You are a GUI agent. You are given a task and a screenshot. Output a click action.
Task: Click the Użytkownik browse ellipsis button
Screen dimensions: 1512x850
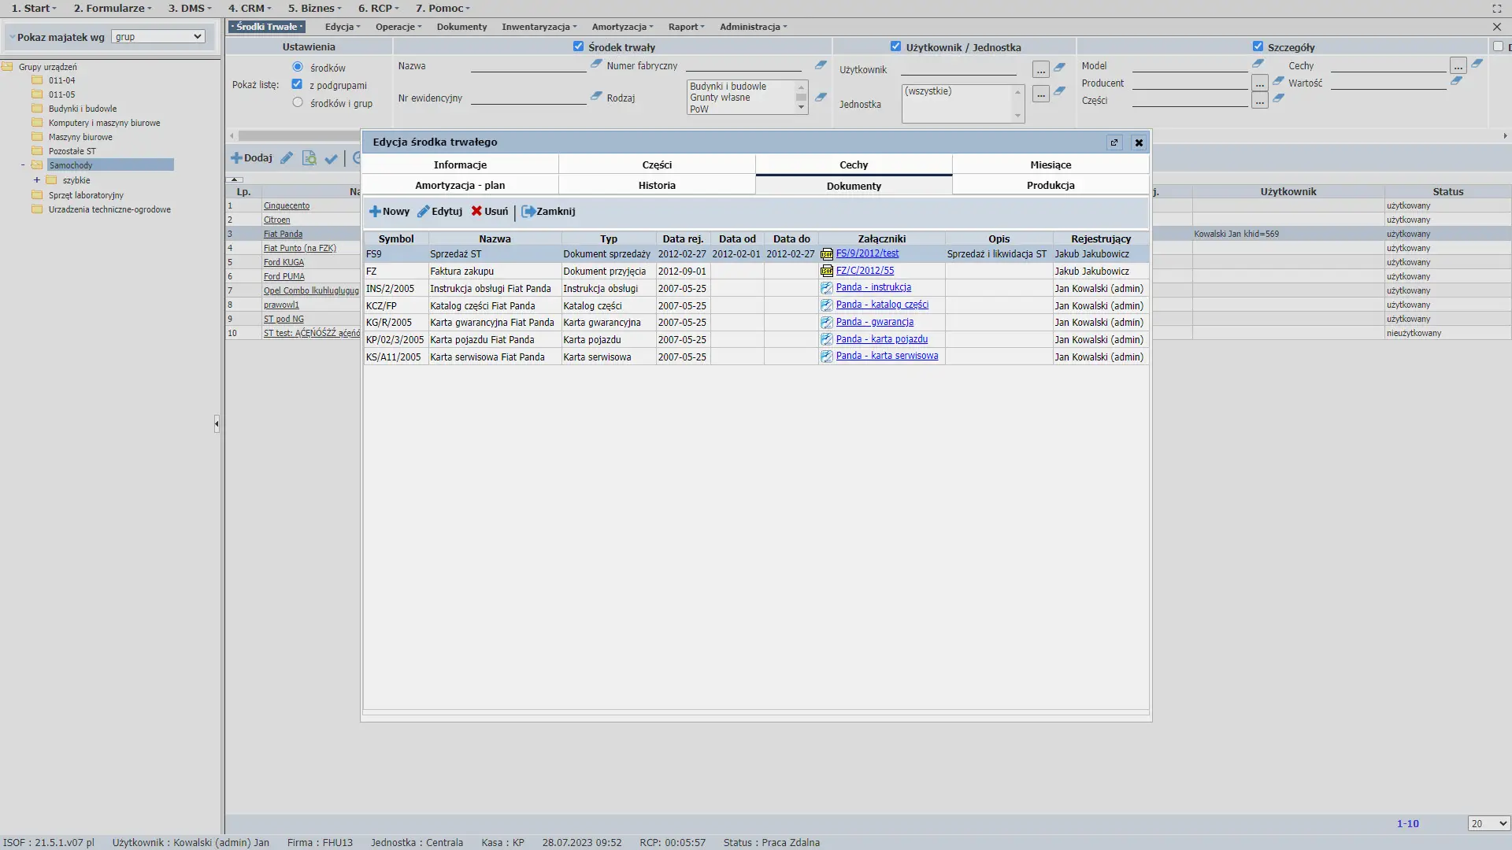click(1040, 70)
